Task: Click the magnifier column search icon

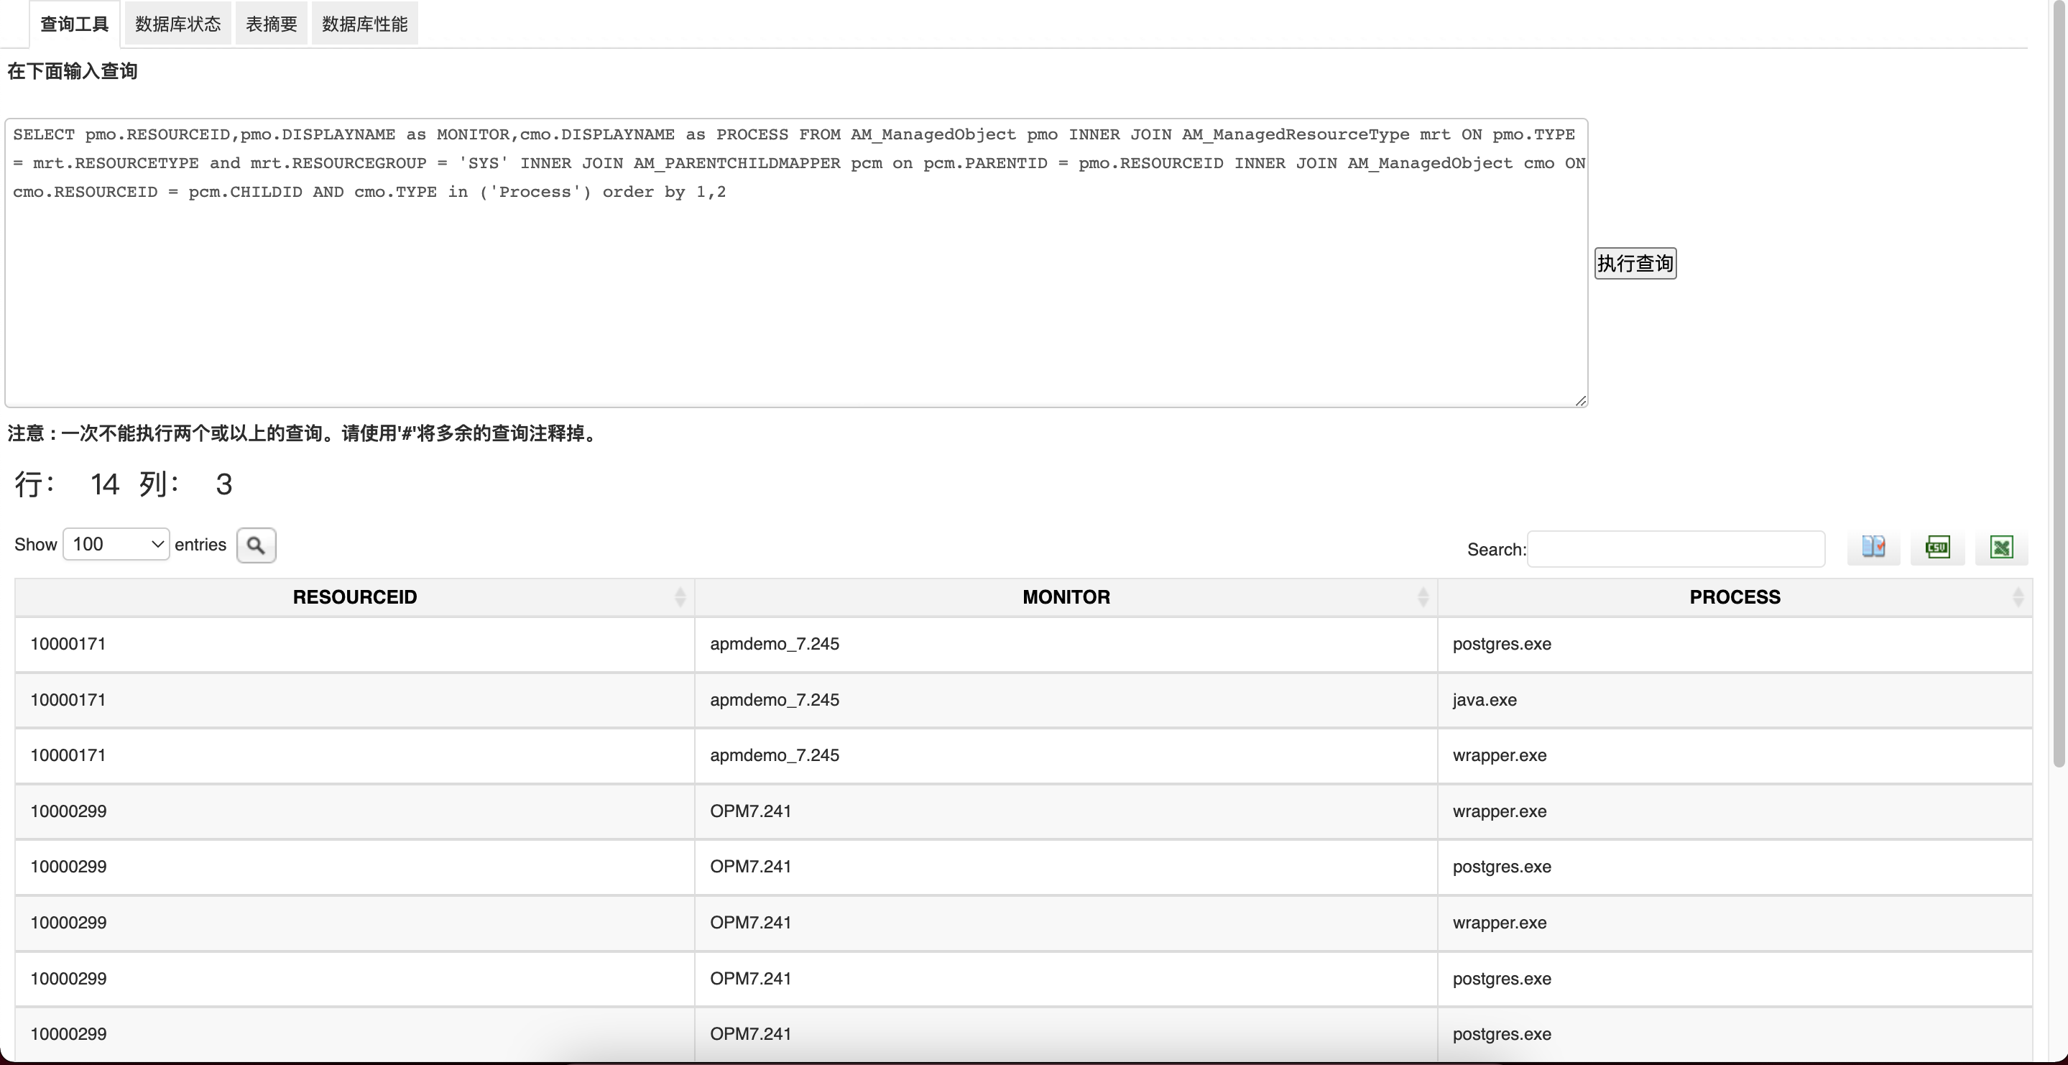Action: [x=256, y=545]
